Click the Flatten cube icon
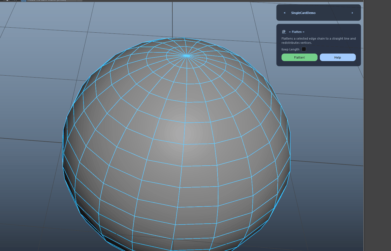 pyautogui.click(x=284, y=32)
